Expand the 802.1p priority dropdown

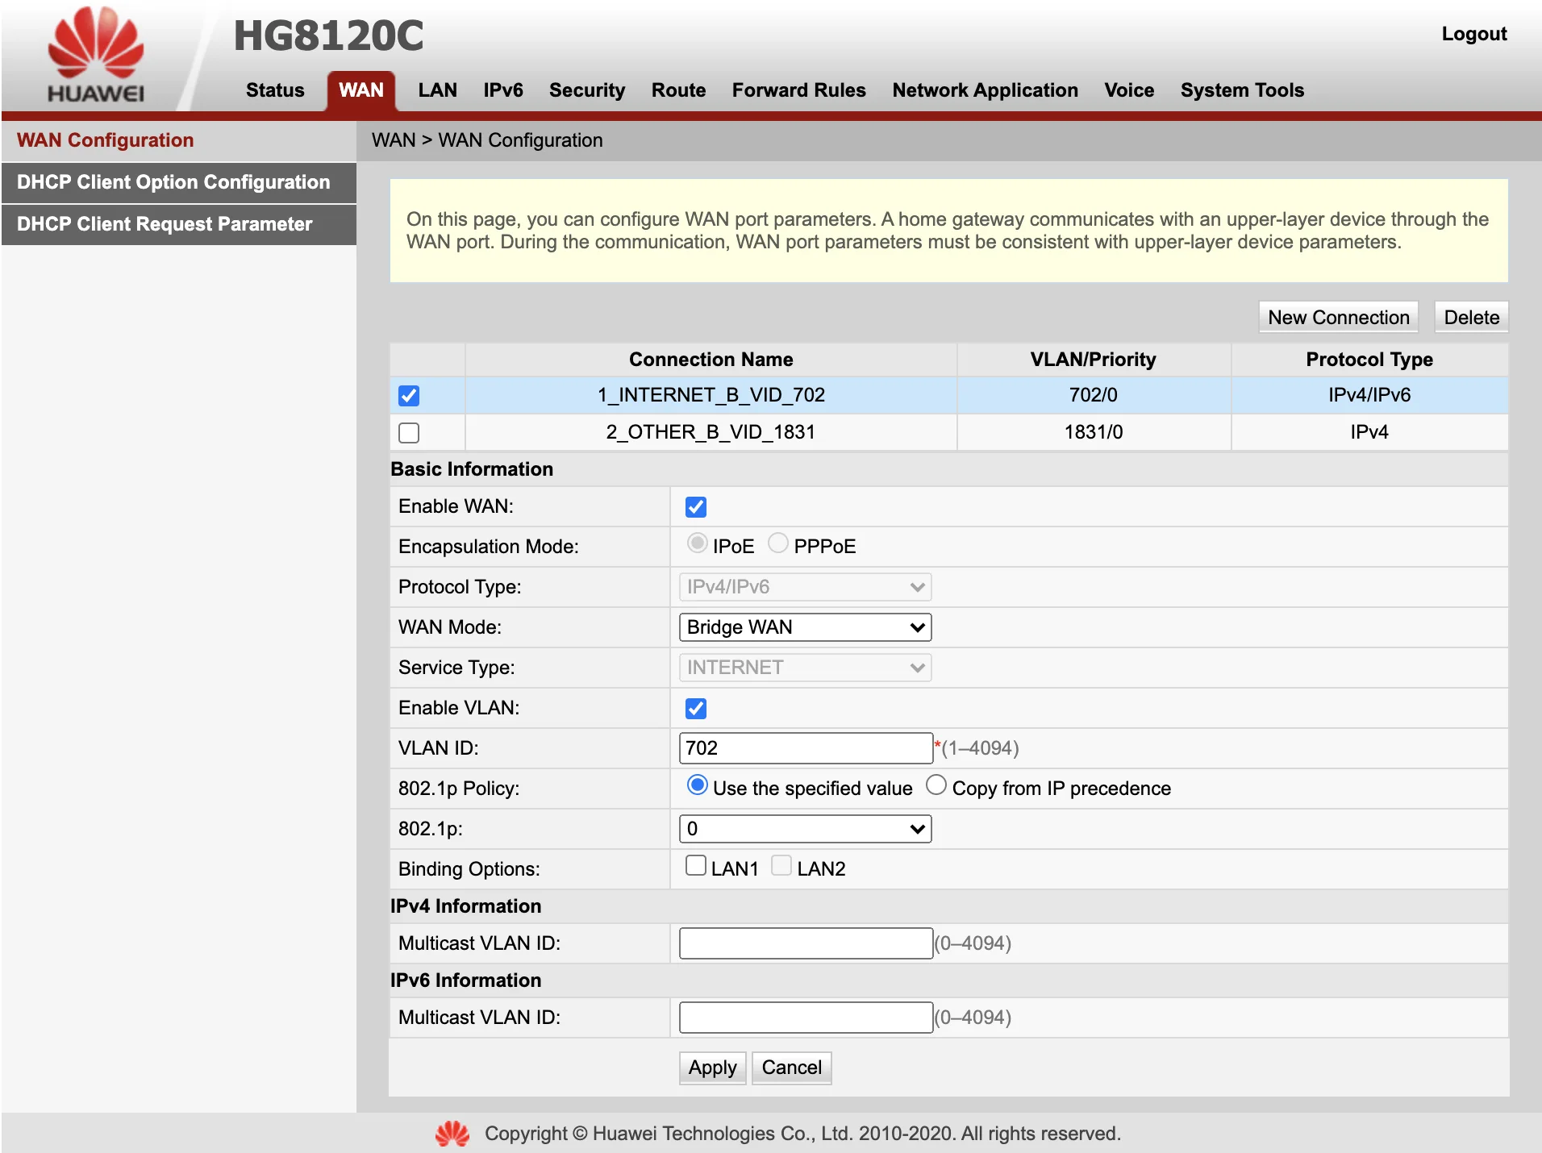(x=805, y=829)
